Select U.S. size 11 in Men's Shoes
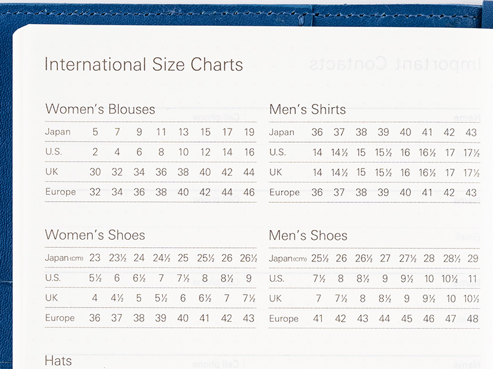 pos(473,279)
